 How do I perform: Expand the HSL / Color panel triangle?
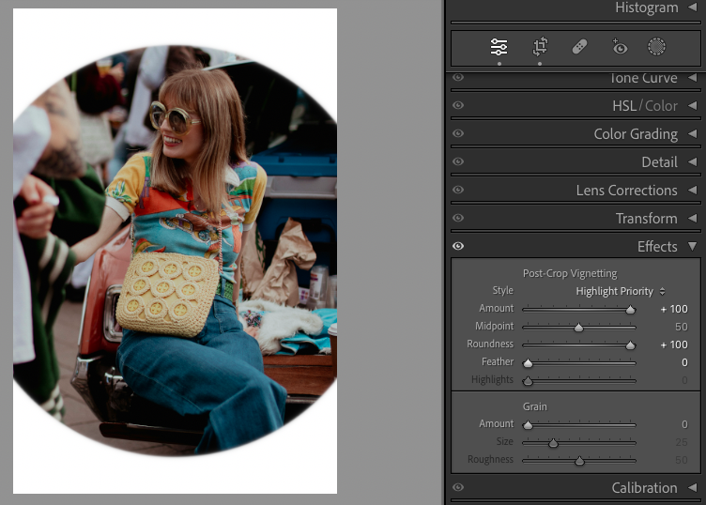[x=693, y=106]
